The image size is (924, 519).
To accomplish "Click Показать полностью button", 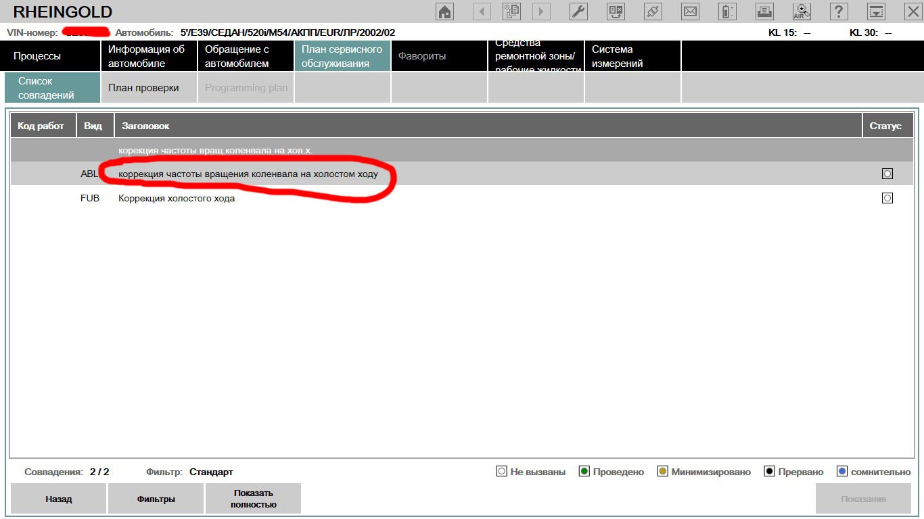I will click(253, 499).
